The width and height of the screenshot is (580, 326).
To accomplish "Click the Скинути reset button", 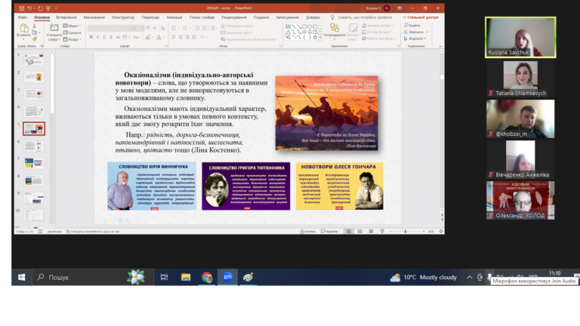I will (72, 32).
